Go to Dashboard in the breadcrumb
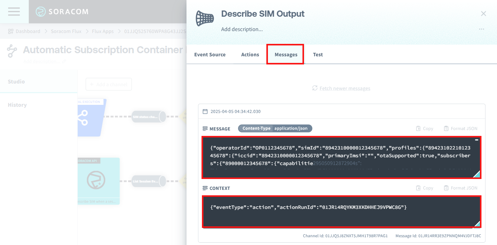This screenshot has width=497, height=245. point(28,31)
